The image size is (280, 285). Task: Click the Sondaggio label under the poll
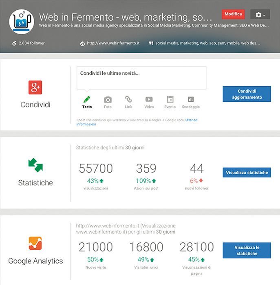pyautogui.click(x=191, y=107)
